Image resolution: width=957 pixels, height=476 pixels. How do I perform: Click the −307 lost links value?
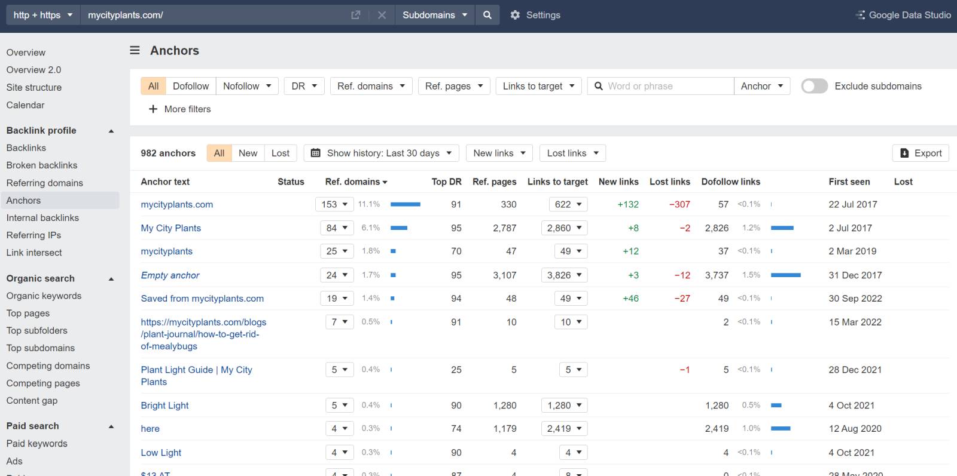679,204
